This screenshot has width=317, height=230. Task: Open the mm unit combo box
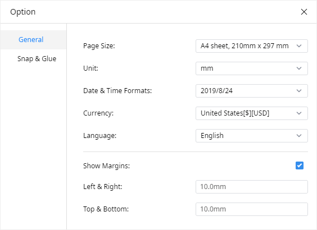click(x=252, y=68)
